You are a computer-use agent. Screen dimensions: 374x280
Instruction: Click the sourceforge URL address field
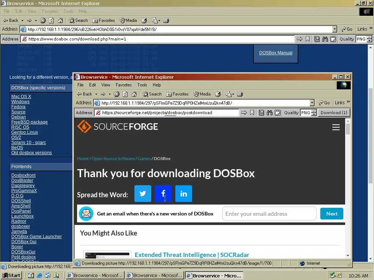[167, 113]
